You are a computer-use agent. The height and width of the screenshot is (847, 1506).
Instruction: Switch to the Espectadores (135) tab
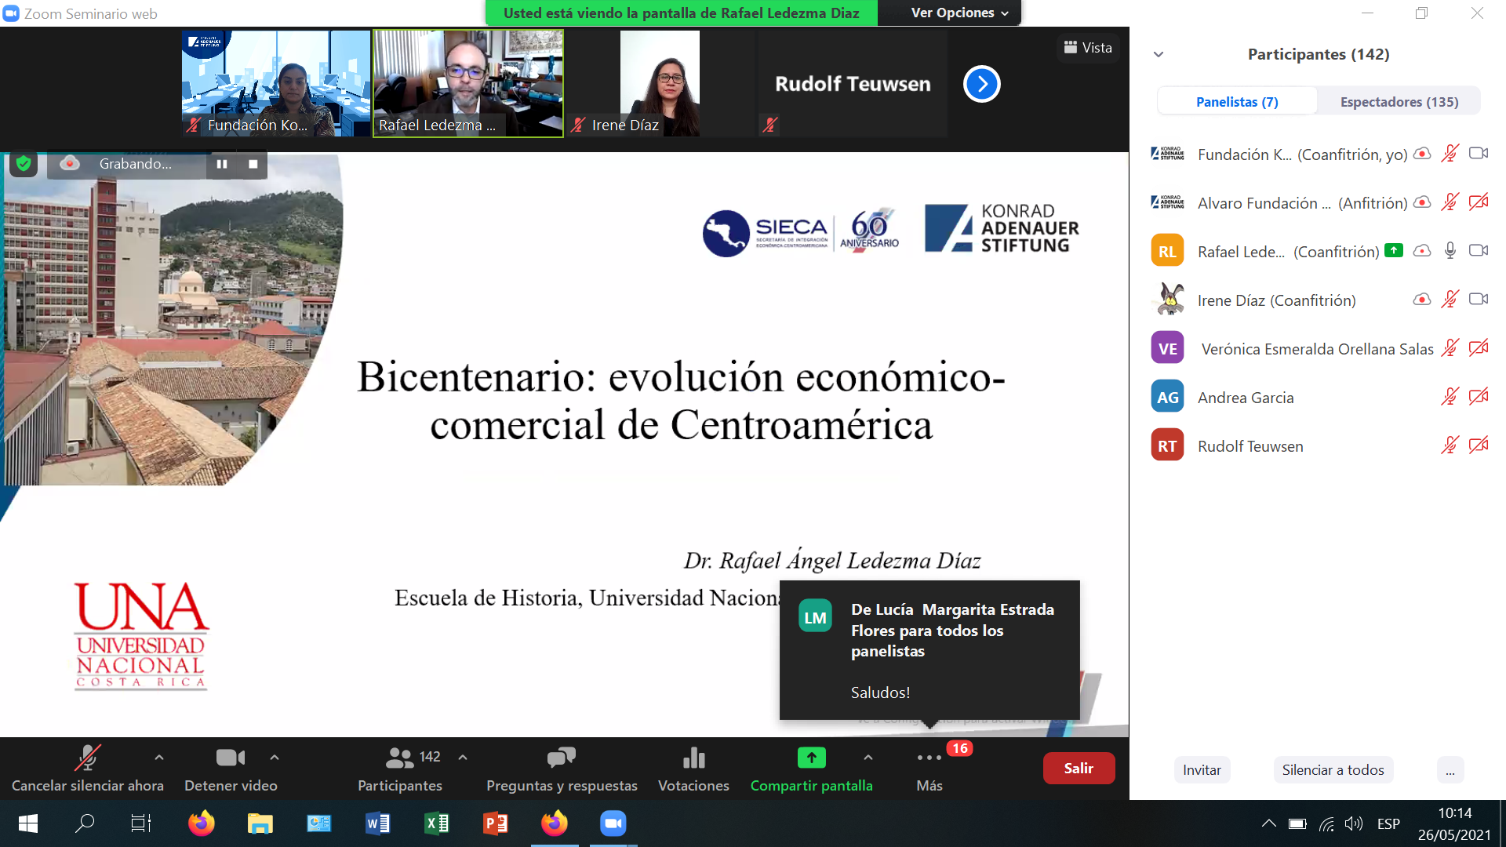[1399, 102]
